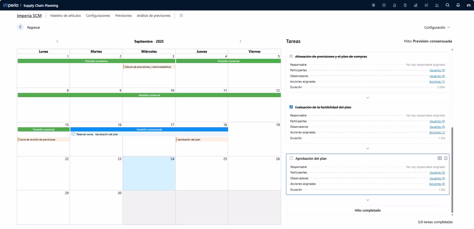Open Maestro de artículos menu
This screenshot has height=229, width=474.
pyautogui.click(x=65, y=16)
